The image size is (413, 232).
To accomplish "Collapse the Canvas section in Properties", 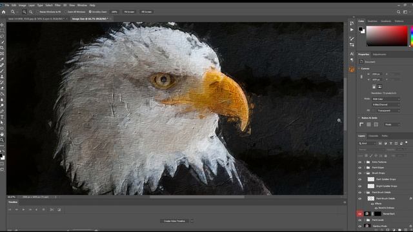I will click(359, 69).
